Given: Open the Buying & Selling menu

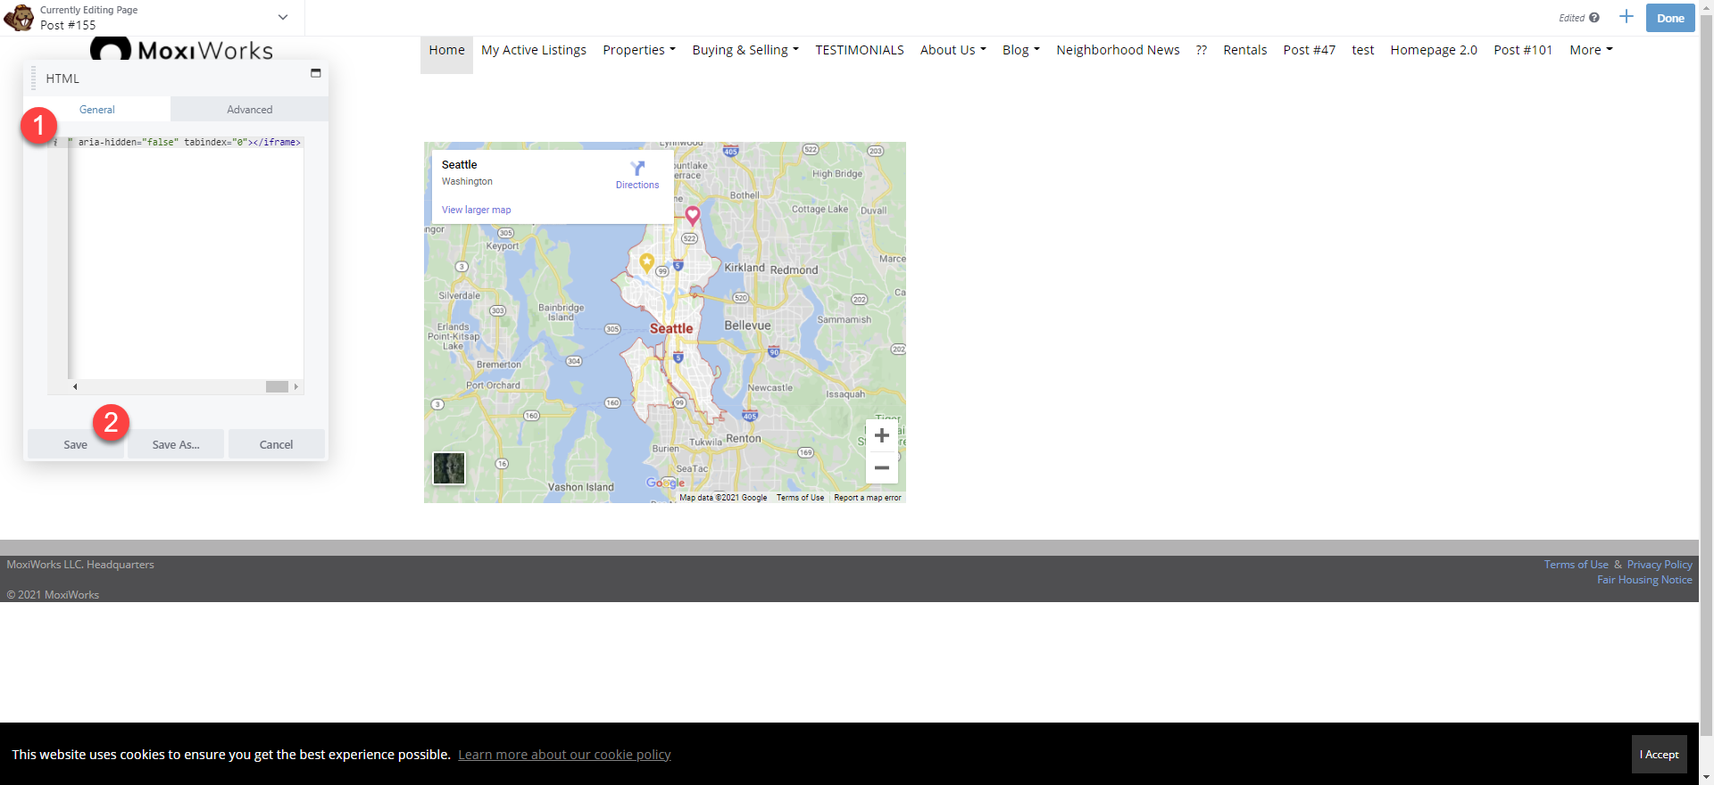Looking at the screenshot, I should pyautogui.click(x=745, y=50).
